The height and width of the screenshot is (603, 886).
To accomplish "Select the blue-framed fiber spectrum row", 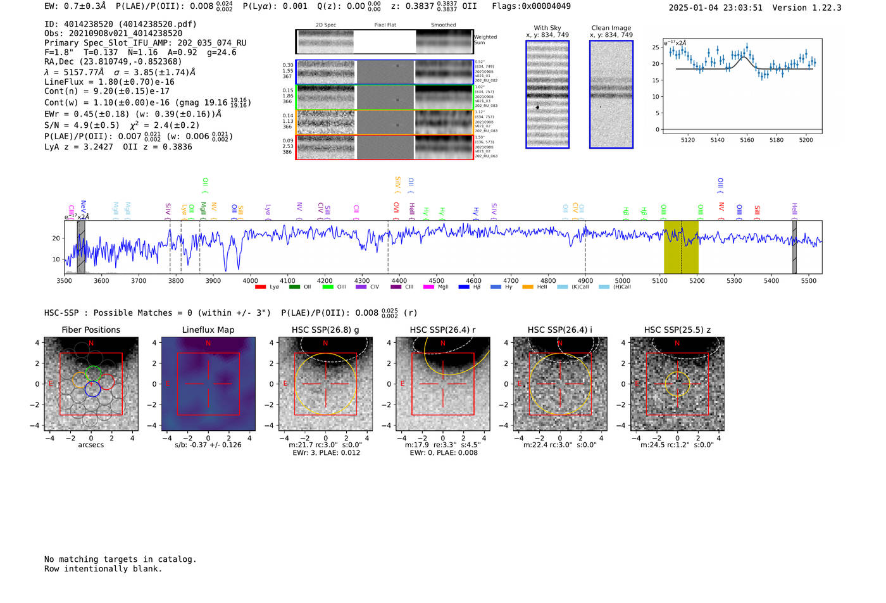I will [x=384, y=72].
